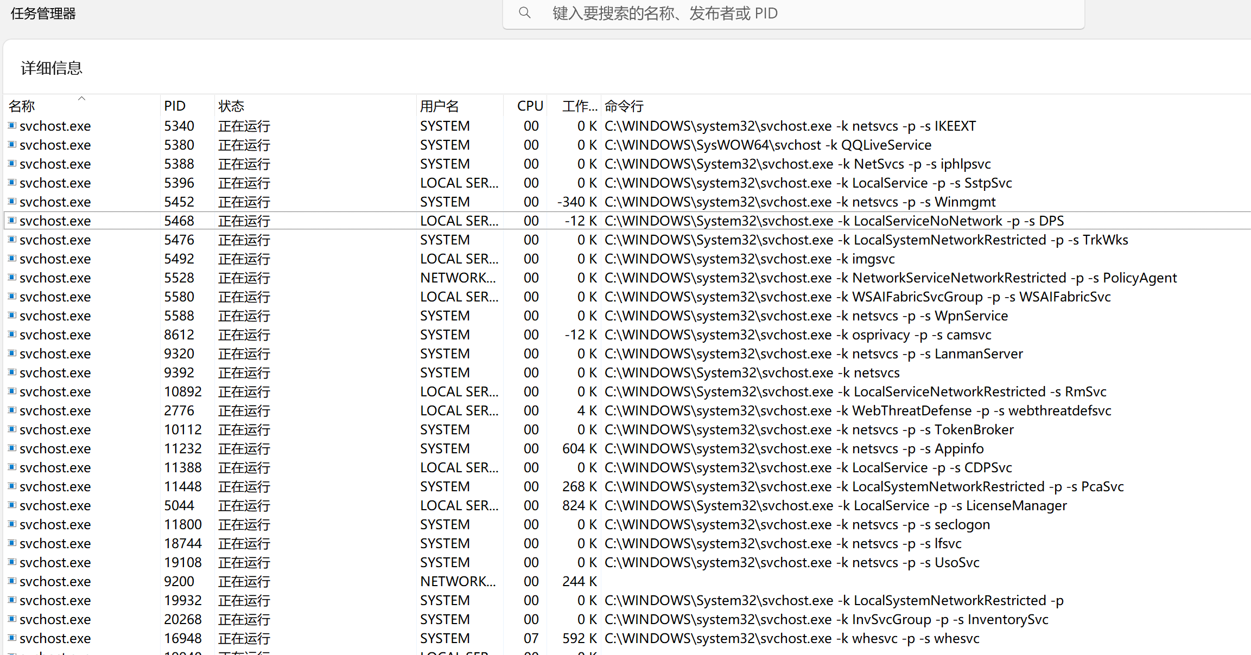Sort by the CPU column header
This screenshot has height=655, width=1251.
530,106
